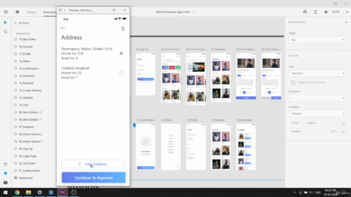The height and width of the screenshot is (197, 351).
Task: Click the mobile device preview icon
Action: click(315, 12)
